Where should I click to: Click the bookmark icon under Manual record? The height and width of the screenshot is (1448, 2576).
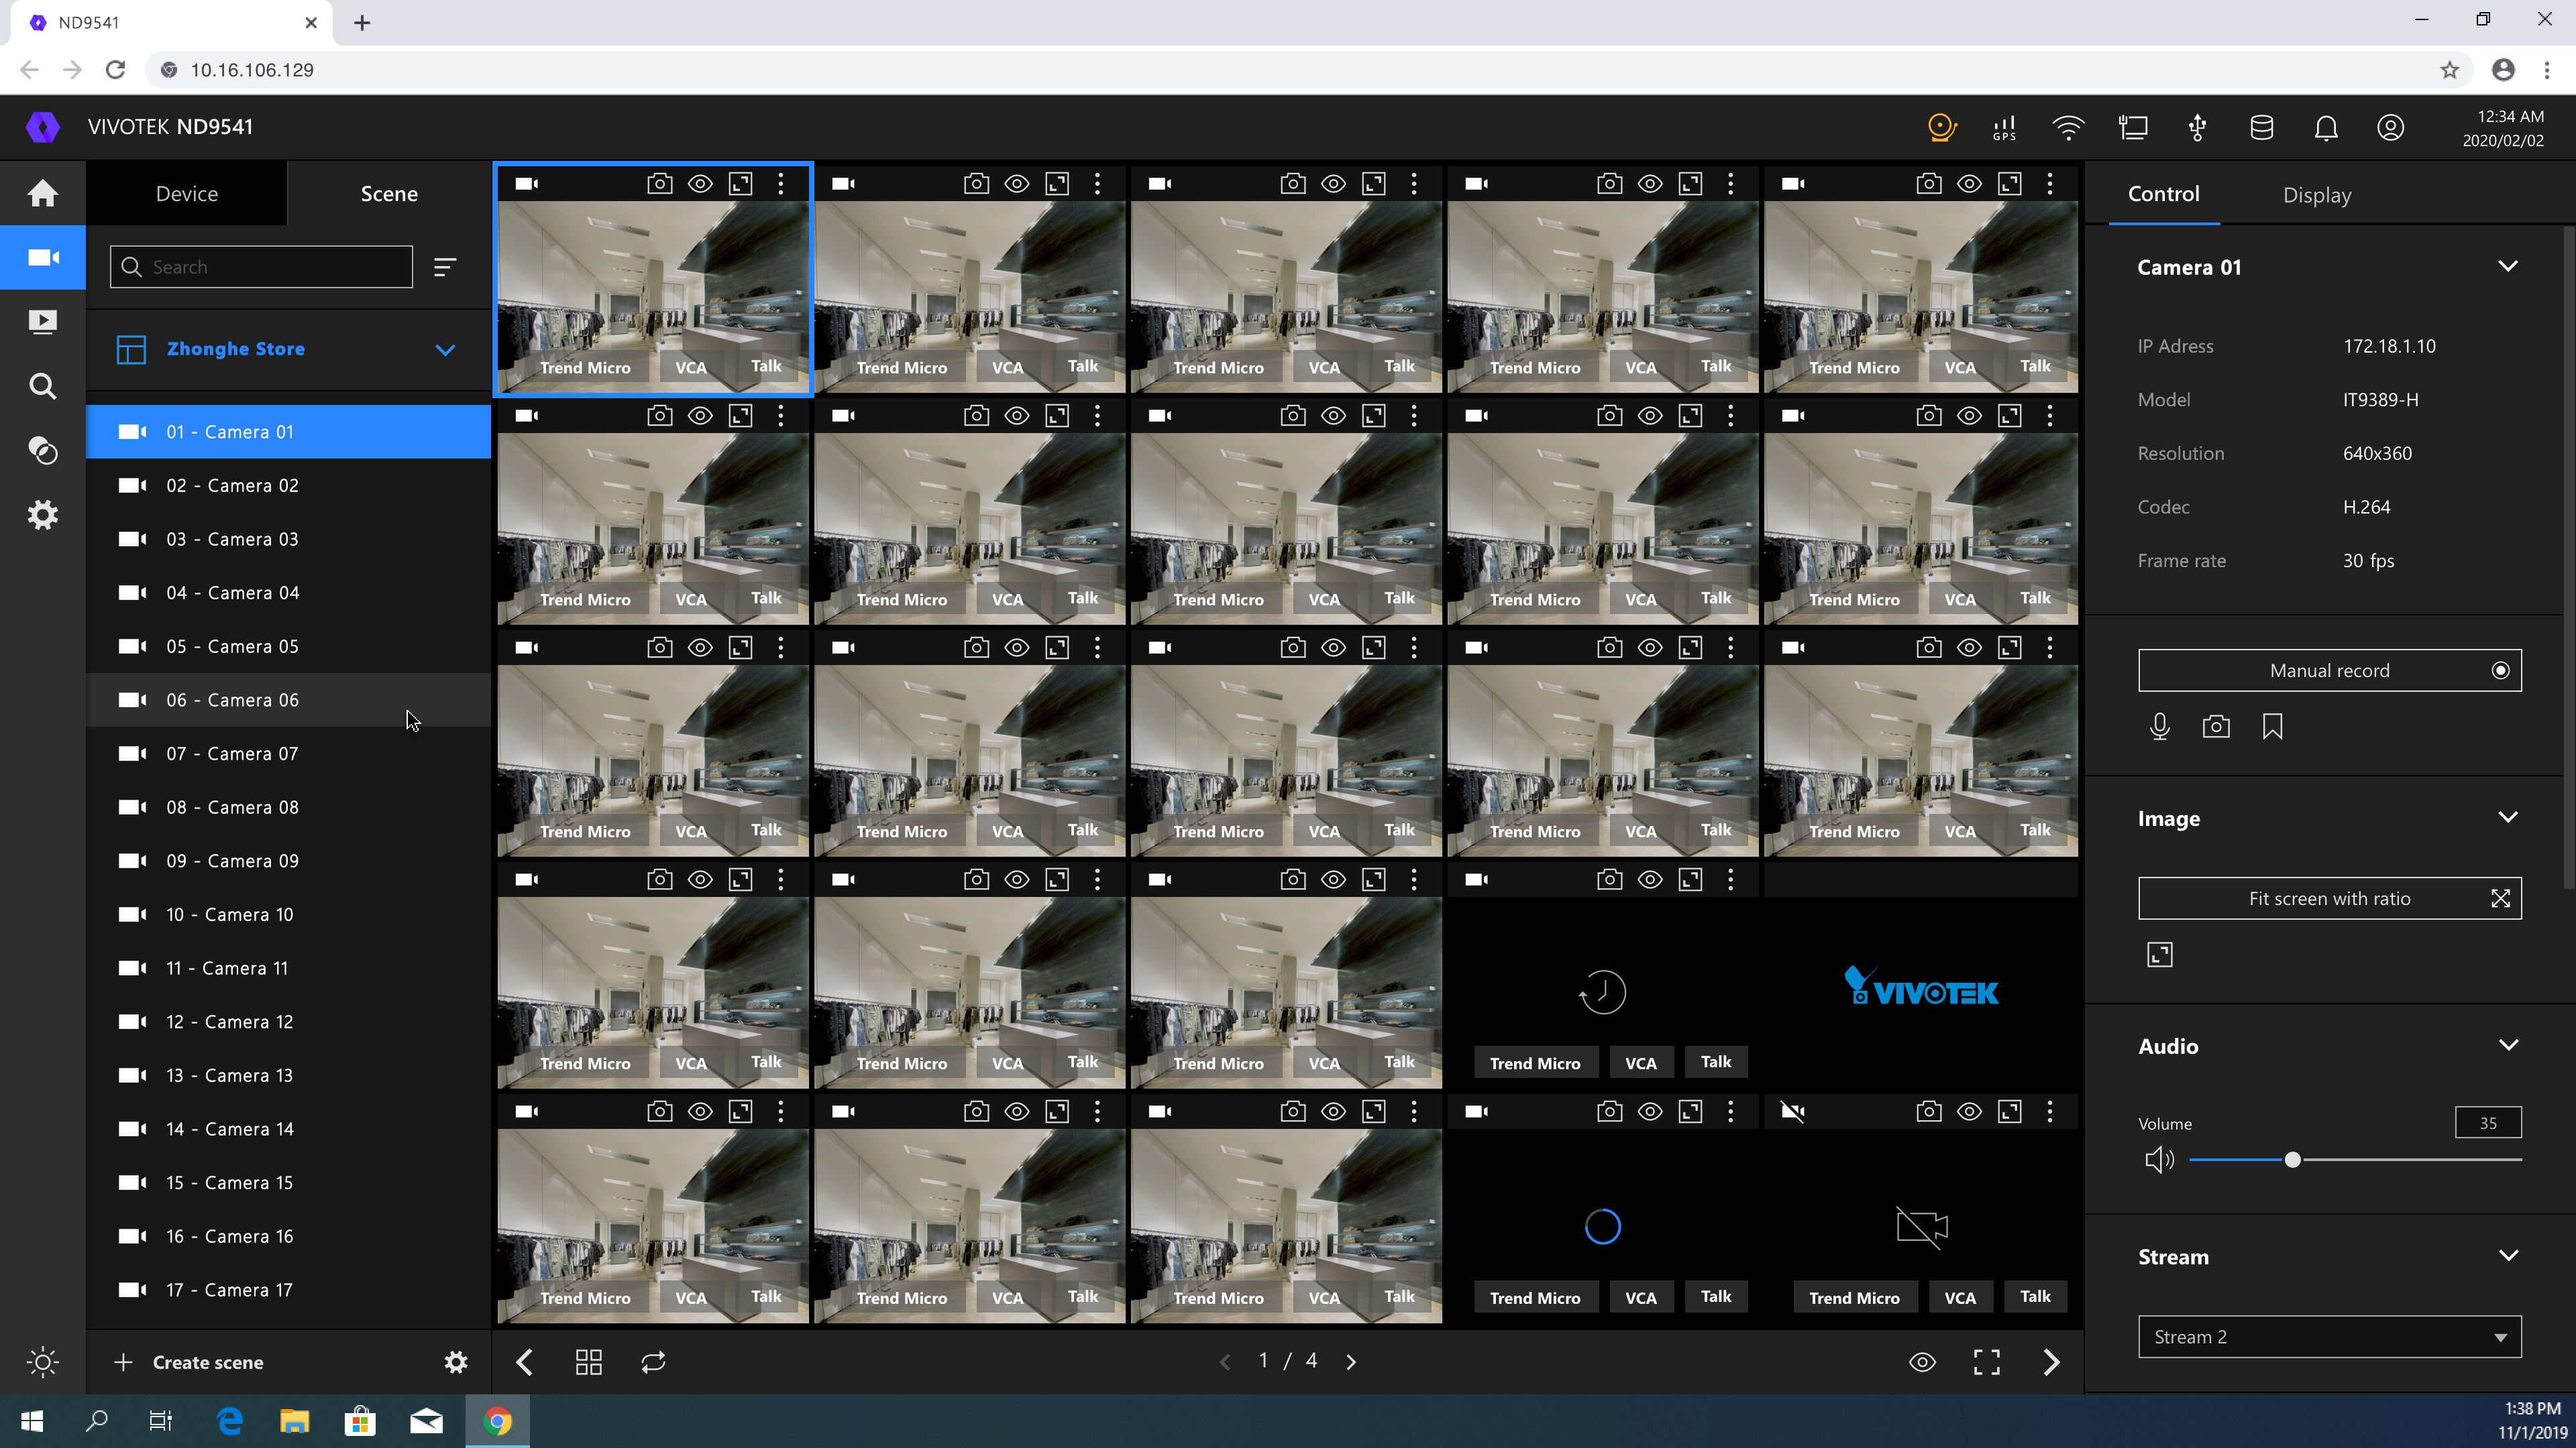(x=2272, y=727)
